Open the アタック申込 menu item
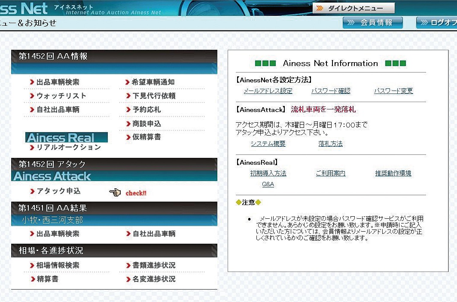The height and width of the screenshot is (302, 457). [x=55, y=191]
